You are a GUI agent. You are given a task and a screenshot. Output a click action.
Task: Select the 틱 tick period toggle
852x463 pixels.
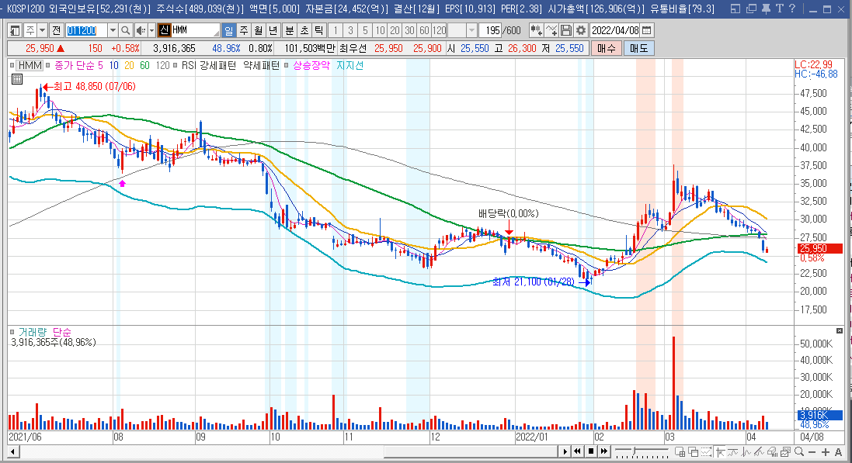pos(319,30)
